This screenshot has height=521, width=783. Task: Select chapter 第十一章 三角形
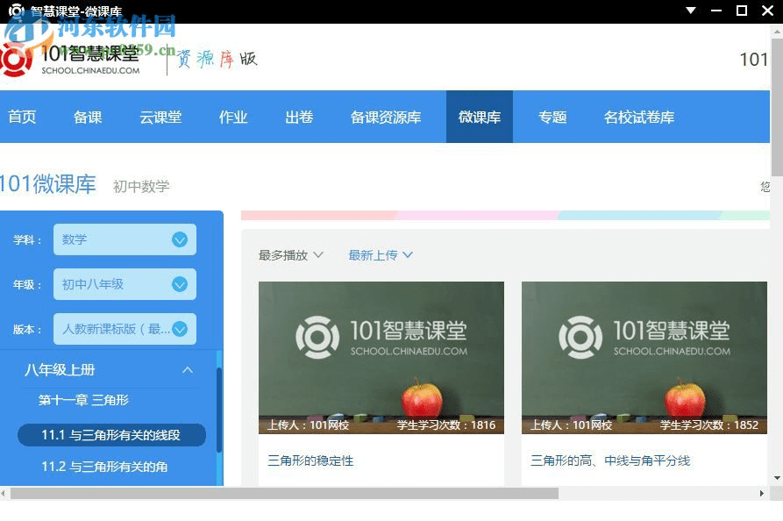click(x=83, y=400)
